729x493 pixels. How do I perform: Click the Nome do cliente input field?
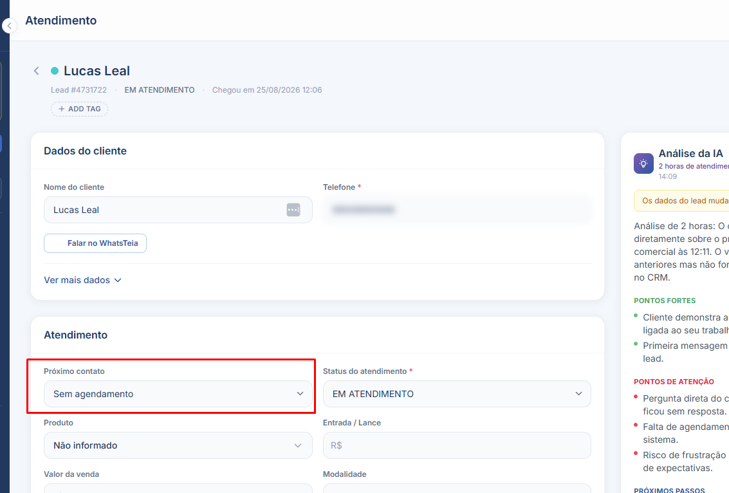pos(178,210)
